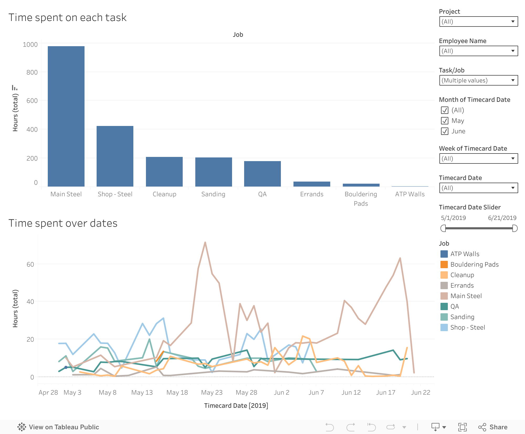Click the Undo arrow in bottom toolbar

(329, 427)
